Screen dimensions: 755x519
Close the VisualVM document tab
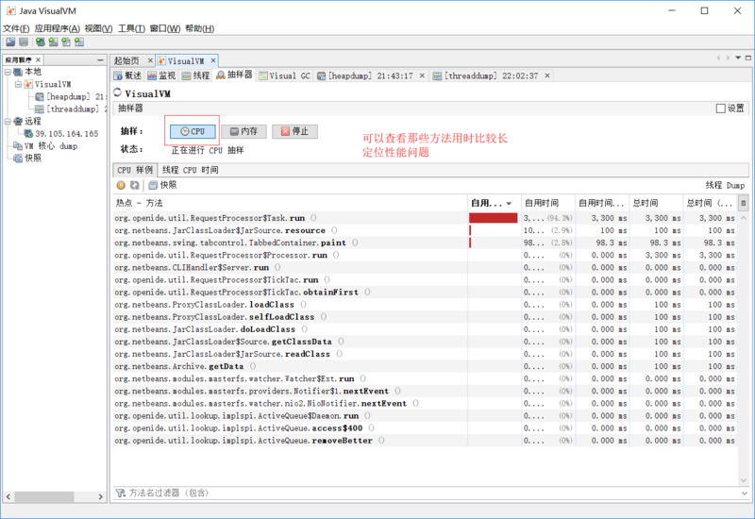pyautogui.click(x=213, y=60)
